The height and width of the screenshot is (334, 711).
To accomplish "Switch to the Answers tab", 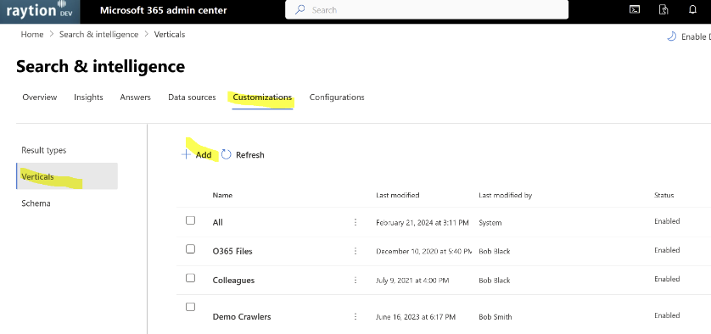I will coord(135,97).
